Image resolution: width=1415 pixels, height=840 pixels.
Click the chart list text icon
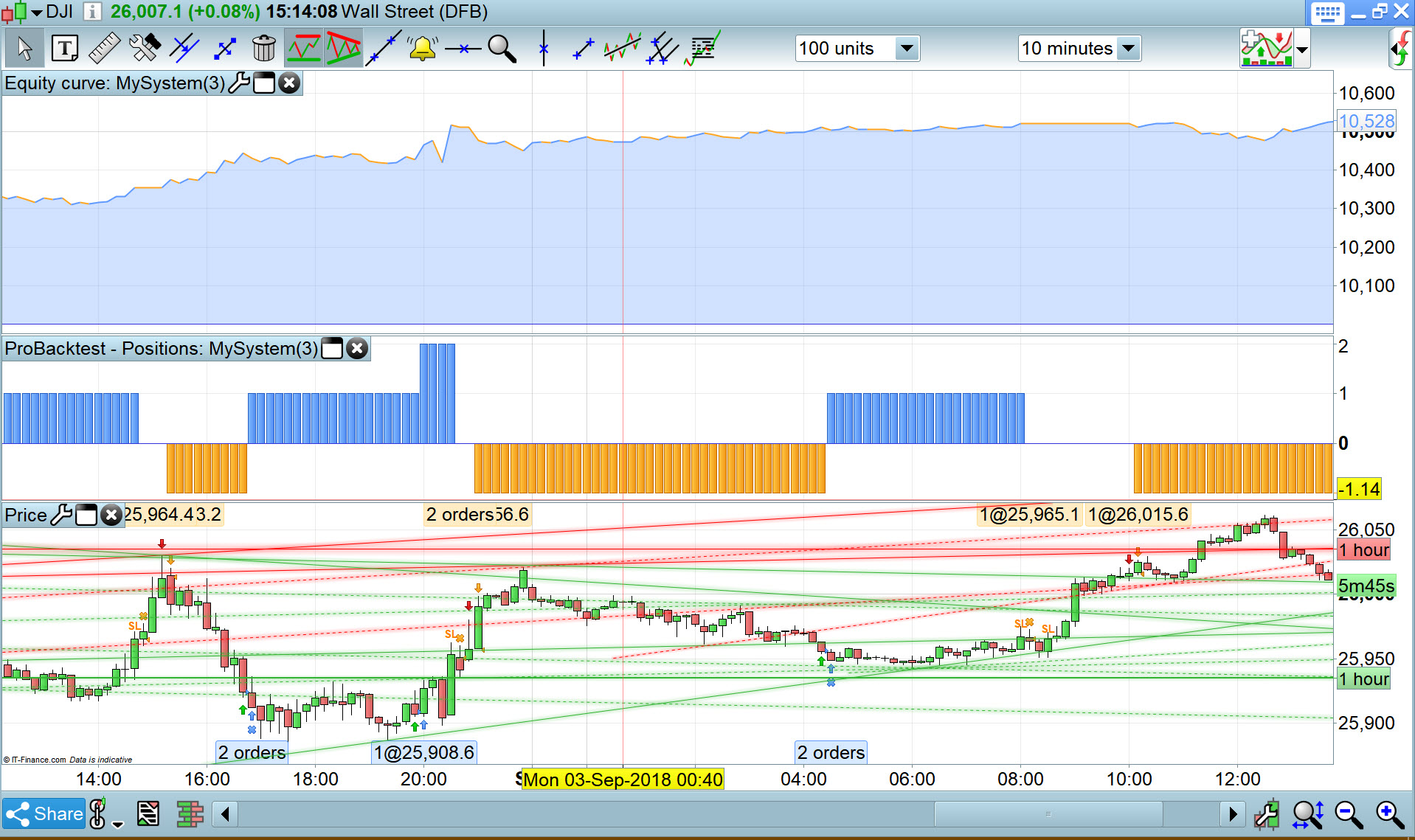(702, 49)
